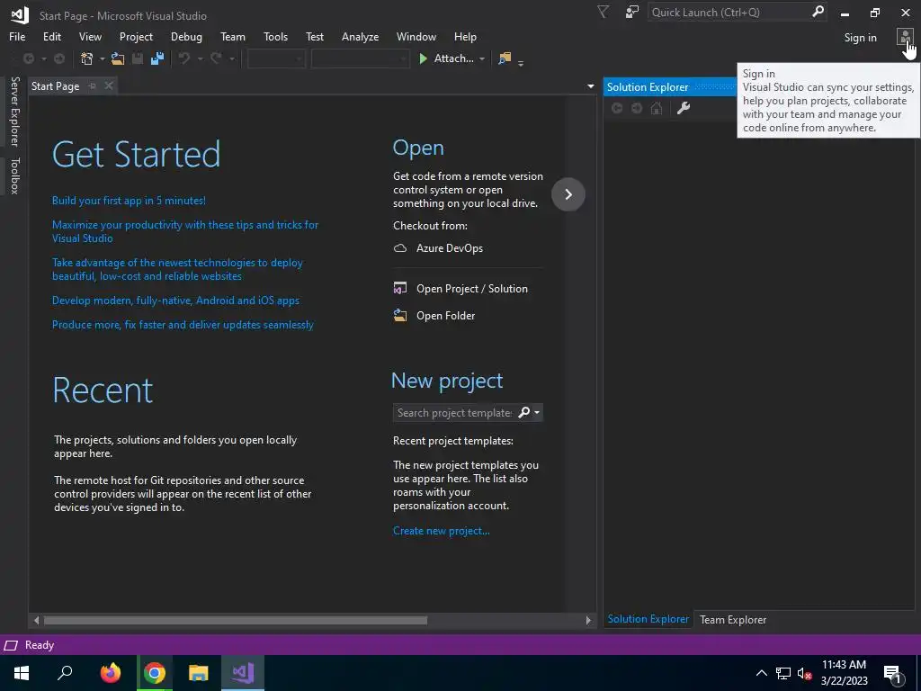
Task: Click Solution Explorer Forward icon
Action: (x=637, y=108)
